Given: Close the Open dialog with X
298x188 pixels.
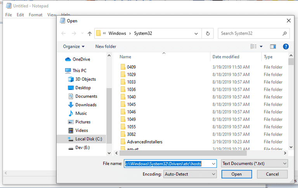Looking at the screenshot, I should point(289,21).
